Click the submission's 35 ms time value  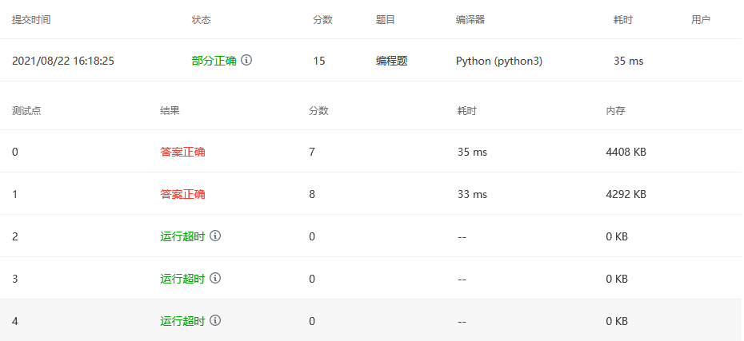(629, 61)
